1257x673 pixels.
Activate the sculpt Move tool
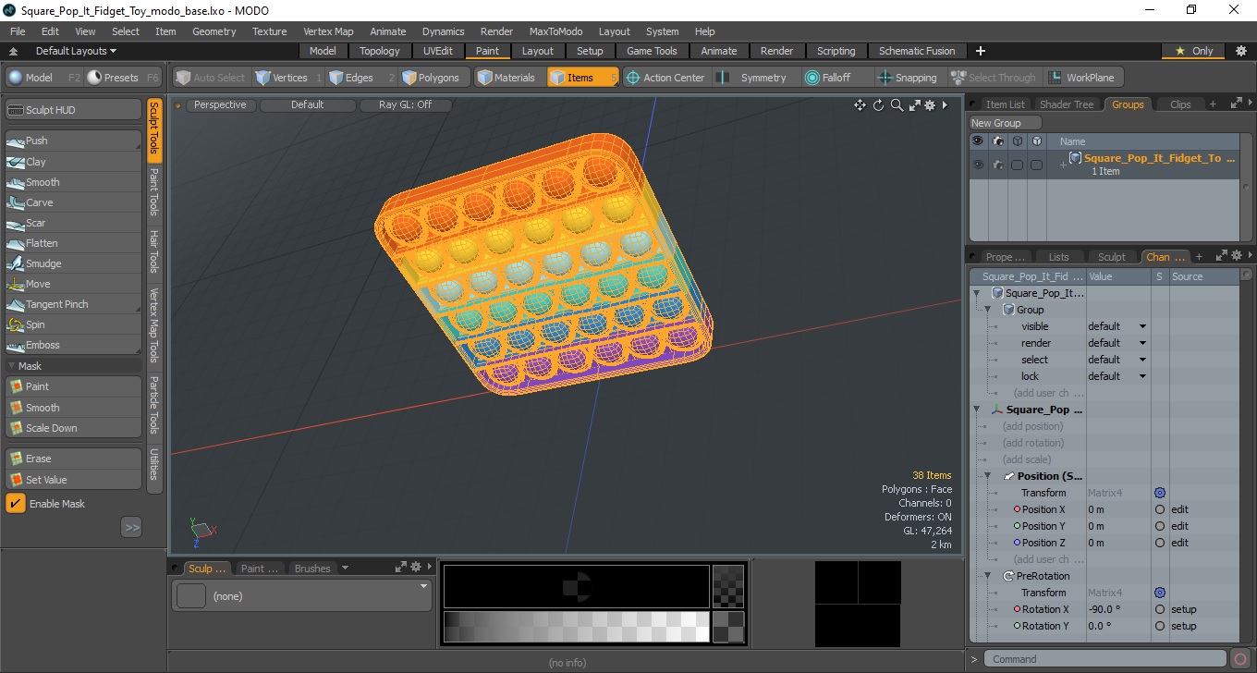pos(74,284)
